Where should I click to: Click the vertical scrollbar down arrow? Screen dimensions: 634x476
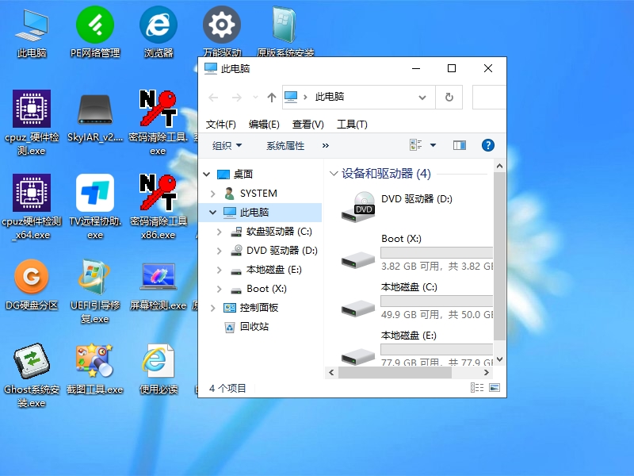(500, 359)
